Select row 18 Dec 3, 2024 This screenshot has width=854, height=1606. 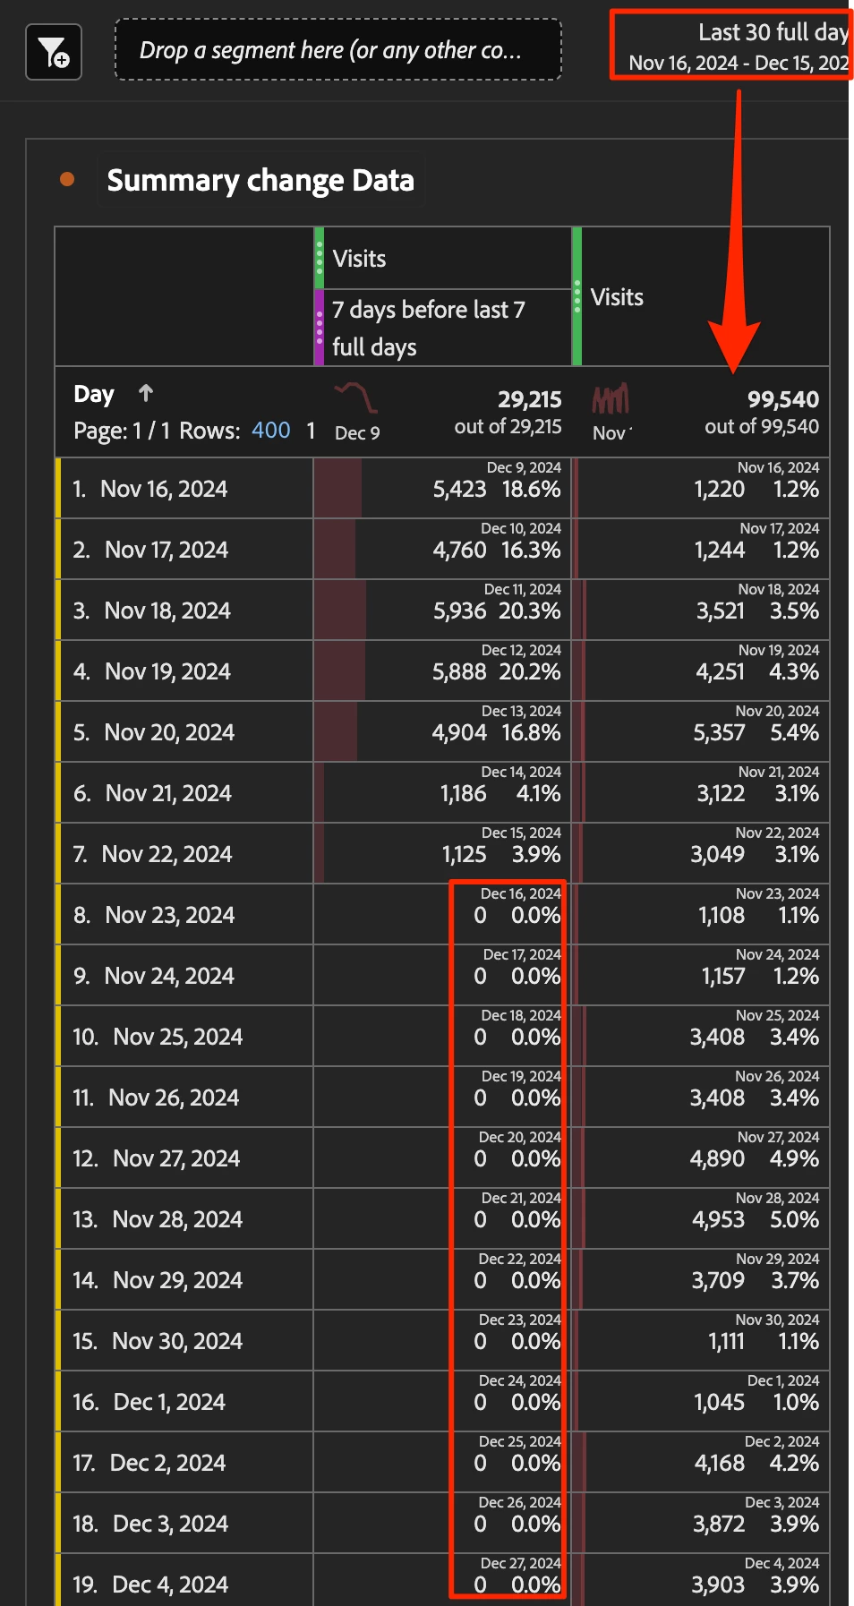point(184,1524)
